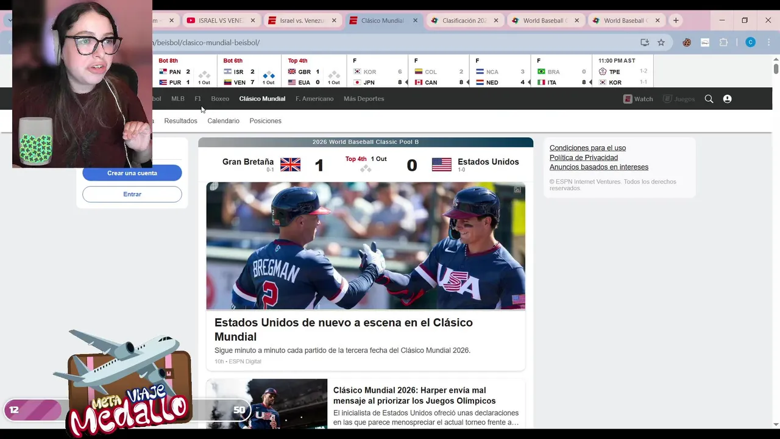Click the 2026 World Baseball Classic Pool B banner
Image resolution: width=780 pixels, height=439 pixels.
(x=366, y=142)
